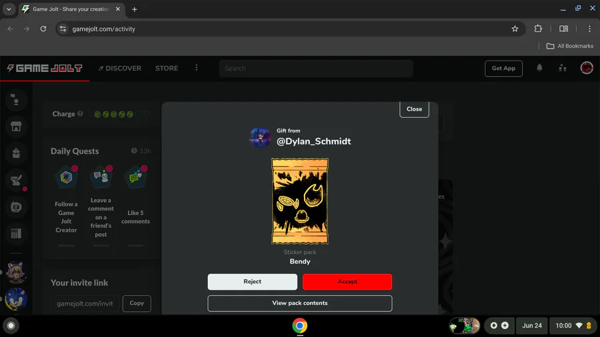Image resolution: width=600 pixels, height=337 pixels.
Task: Select the gamejolt.com/invit link field
Action: pos(85,304)
